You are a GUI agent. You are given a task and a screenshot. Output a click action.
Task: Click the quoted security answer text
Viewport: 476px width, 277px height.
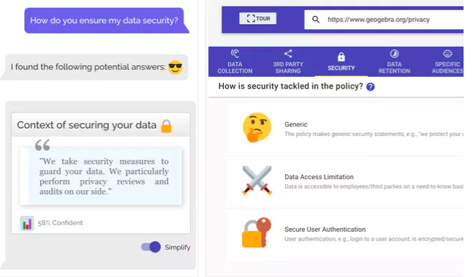(x=104, y=176)
